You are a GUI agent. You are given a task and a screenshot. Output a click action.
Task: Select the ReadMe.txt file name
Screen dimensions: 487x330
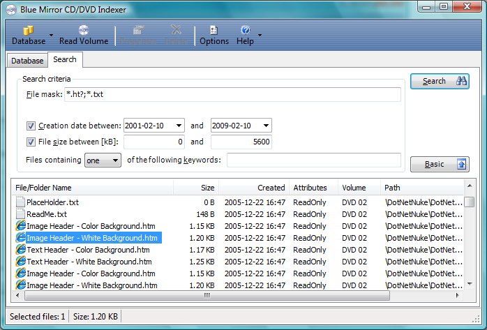47,214
